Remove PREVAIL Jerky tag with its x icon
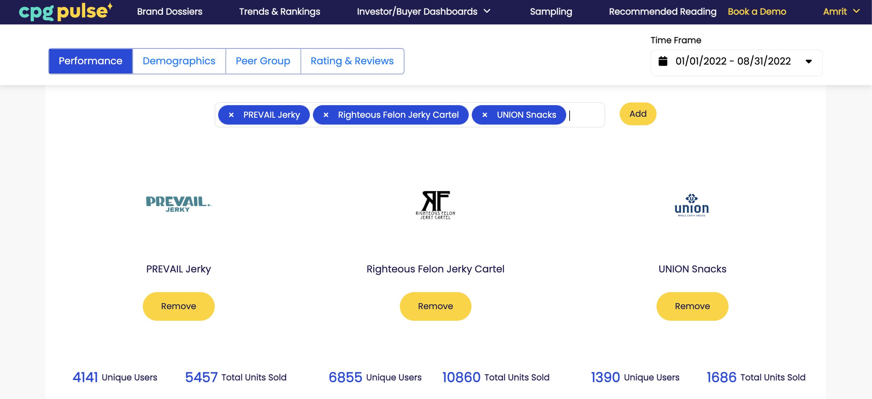The height and width of the screenshot is (399, 872). 231,115
